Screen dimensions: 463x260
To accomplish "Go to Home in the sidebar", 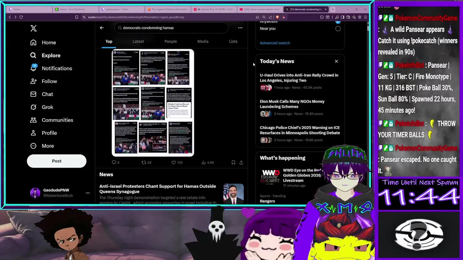I will 43,43.
